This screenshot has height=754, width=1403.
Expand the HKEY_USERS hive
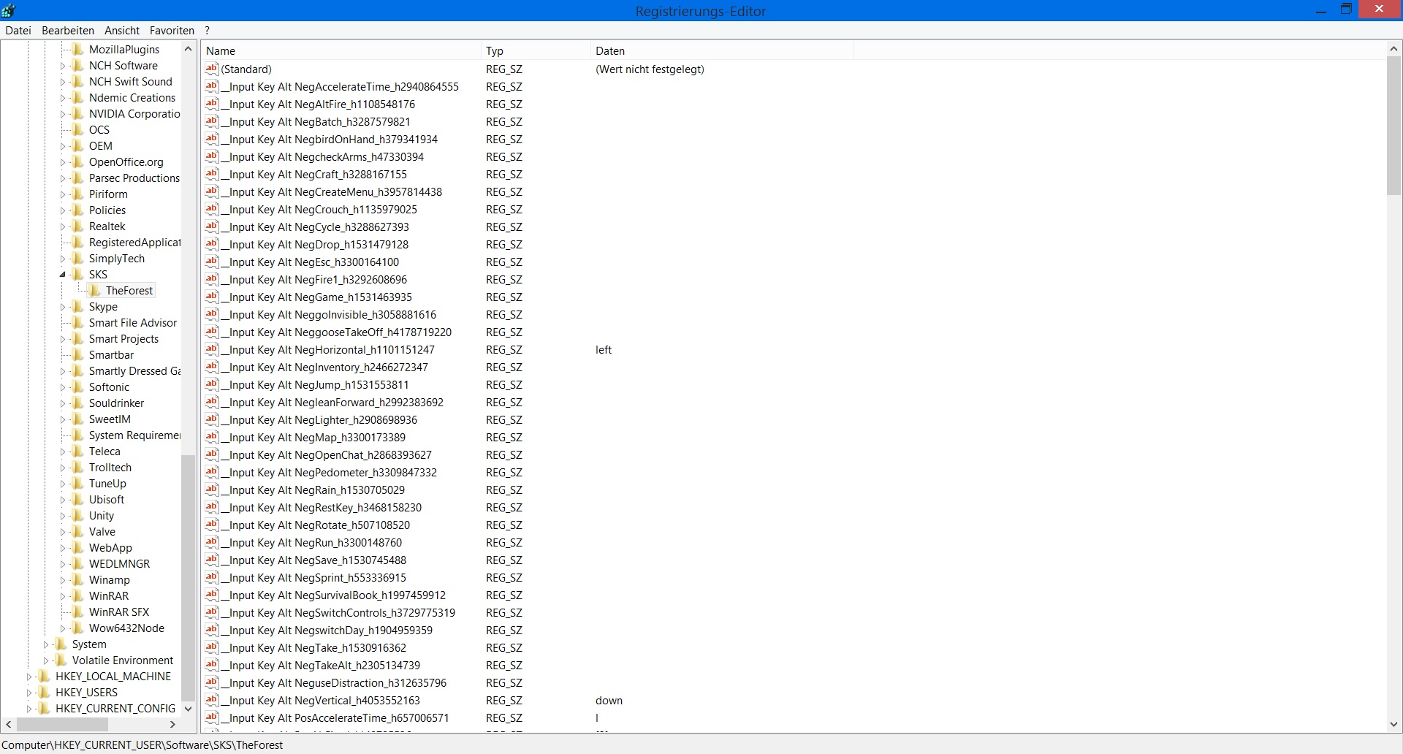pyautogui.click(x=29, y=693)
